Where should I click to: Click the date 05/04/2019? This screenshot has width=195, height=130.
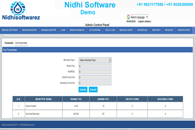pyautogui.click(x=131, y=22)
